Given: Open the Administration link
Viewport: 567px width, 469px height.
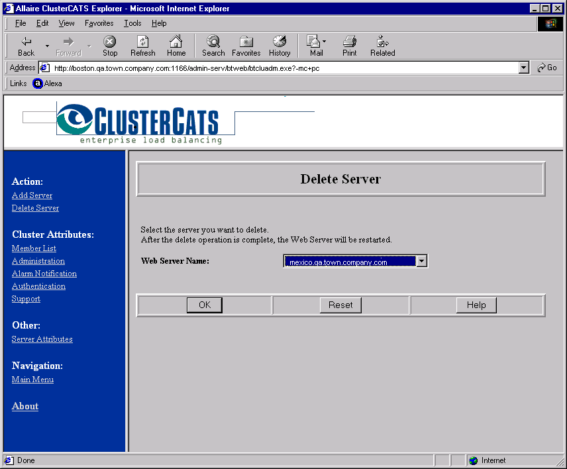Looking at the screenshot, I should (x=38, y=261).
